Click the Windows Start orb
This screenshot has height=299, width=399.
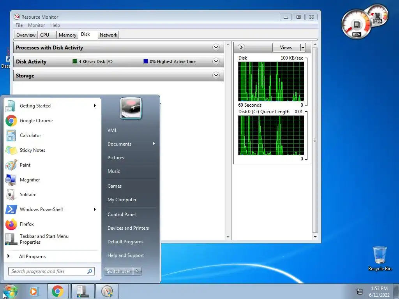click(10, 291)
